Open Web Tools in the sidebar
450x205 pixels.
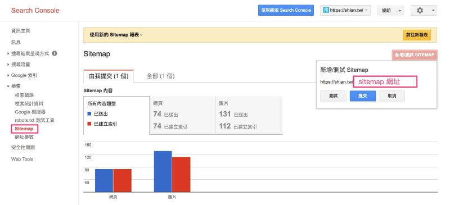(x=22, y=159)
